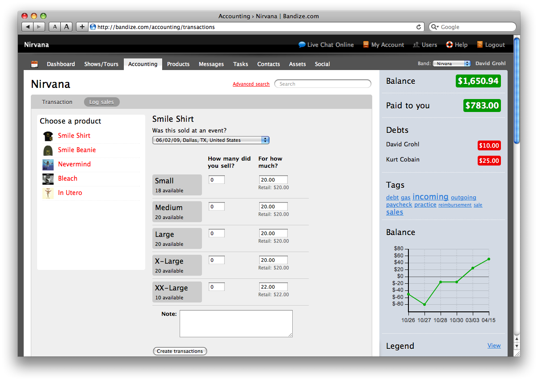Screen dimensions: 538x381
Task: Click the Help lifebuoy icon
Action: (x=450, y=45)
